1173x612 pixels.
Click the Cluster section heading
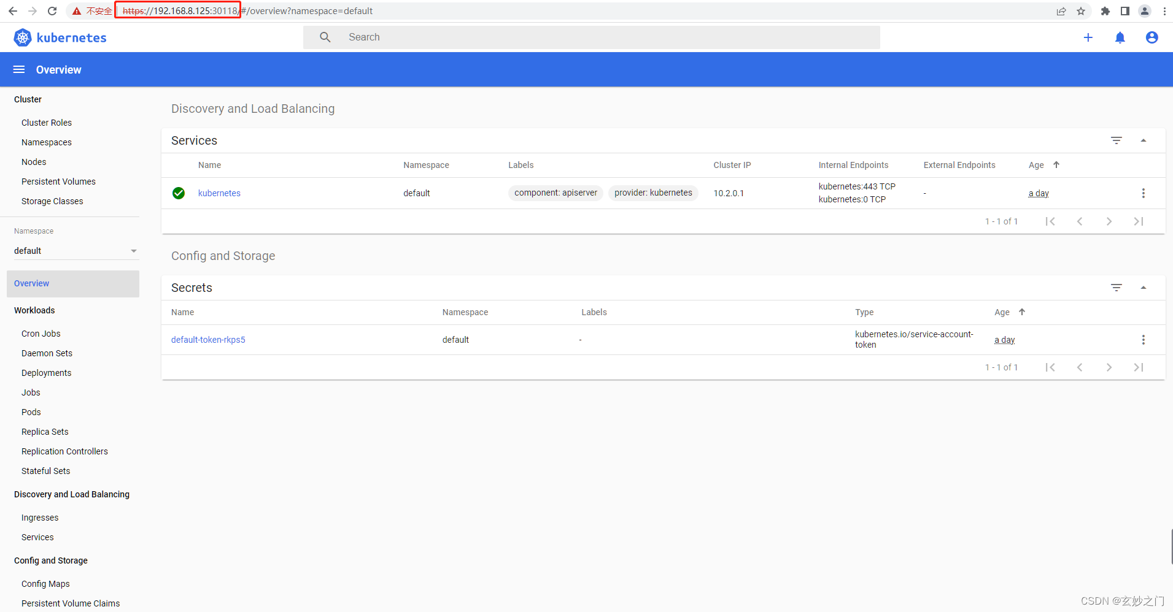coord(28,99)
